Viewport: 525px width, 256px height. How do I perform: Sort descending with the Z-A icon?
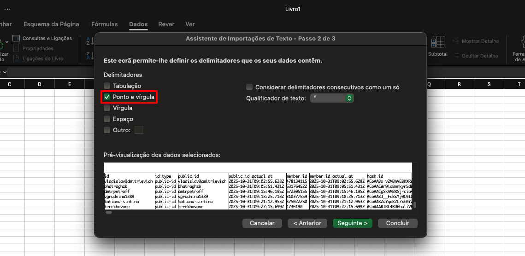90,56
